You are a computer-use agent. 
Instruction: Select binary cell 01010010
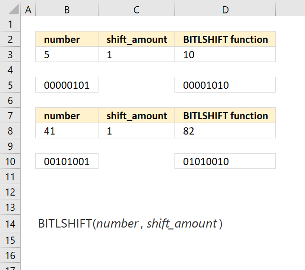225,161
